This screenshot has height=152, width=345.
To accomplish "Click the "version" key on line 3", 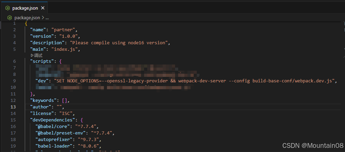I will [42, 36].
